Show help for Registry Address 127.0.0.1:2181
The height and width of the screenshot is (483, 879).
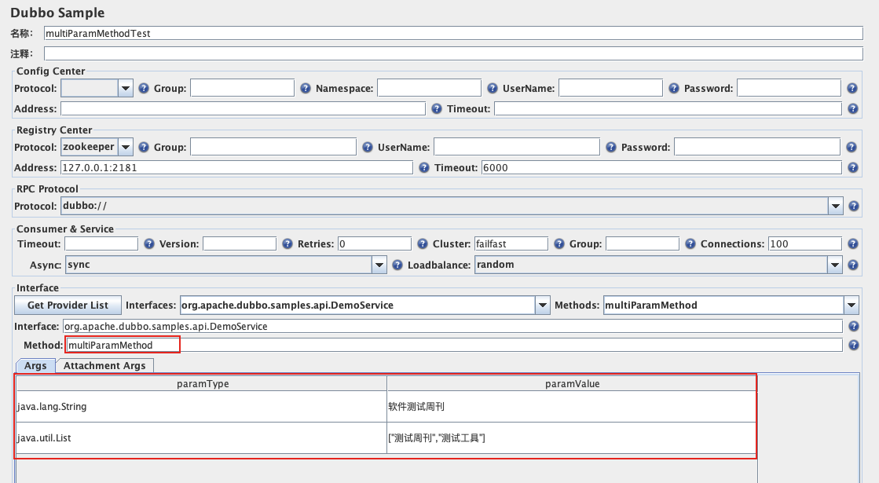tap(424, 167)
